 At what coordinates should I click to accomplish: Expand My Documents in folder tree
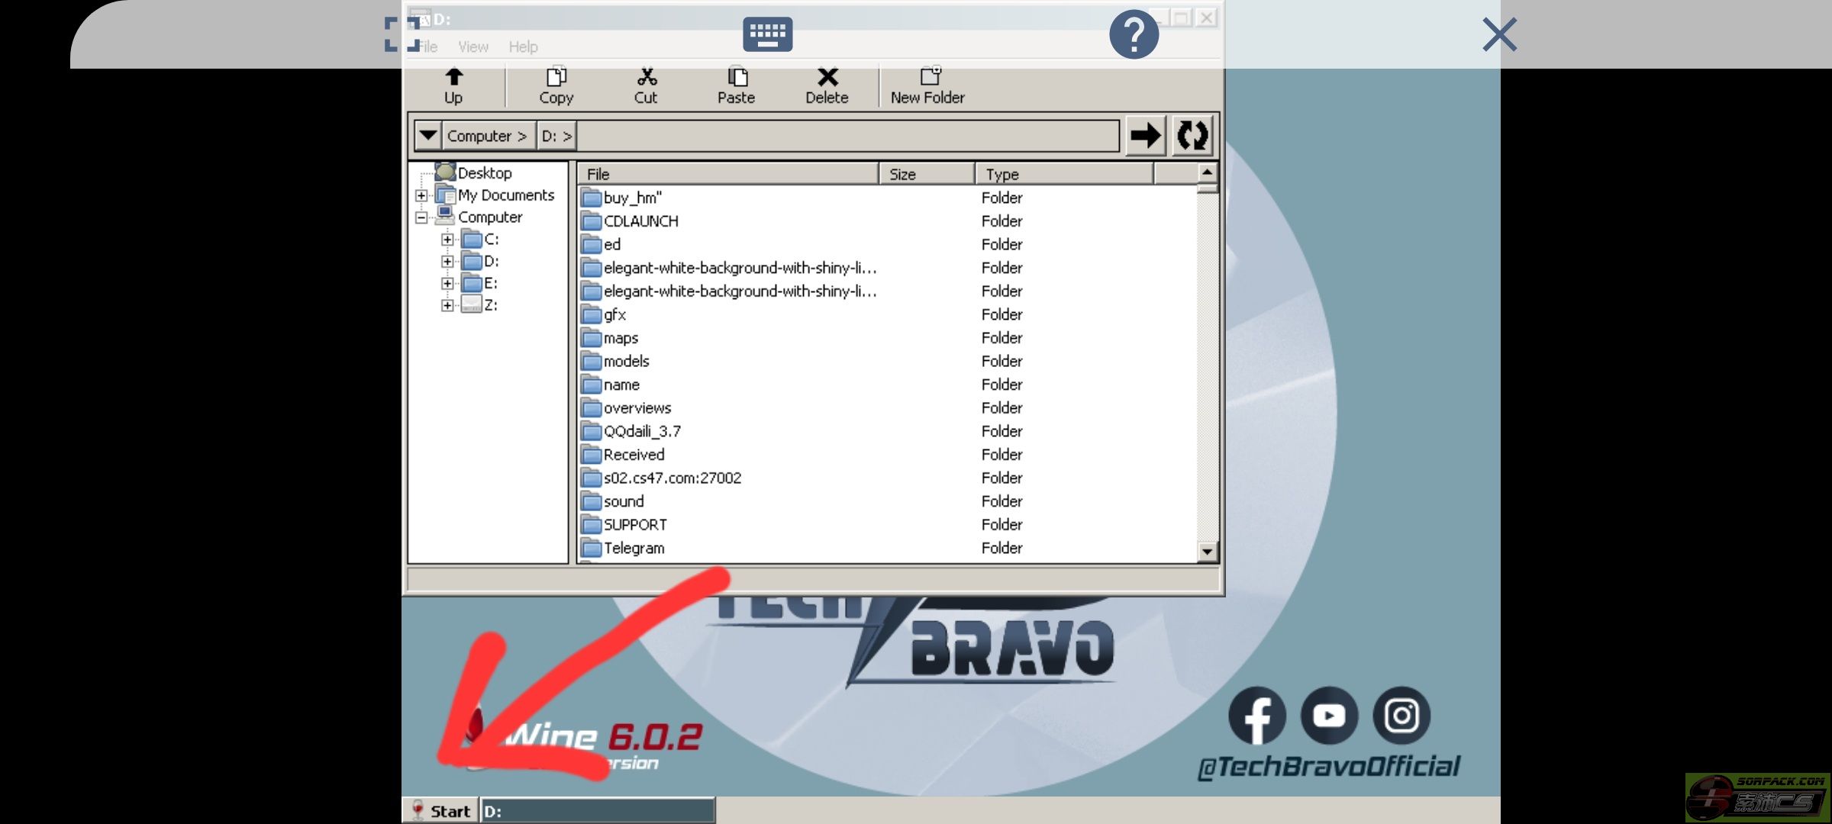pos(421,195)
